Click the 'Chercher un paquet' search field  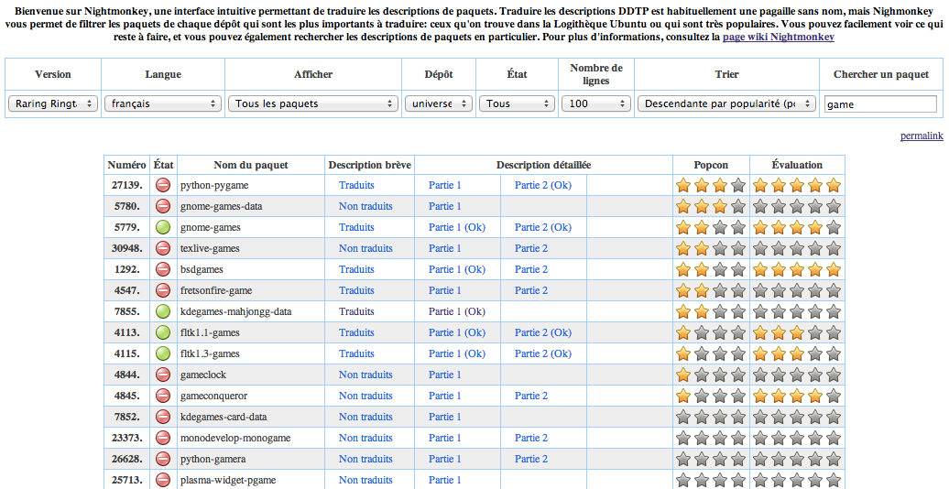tap(880, 104)
